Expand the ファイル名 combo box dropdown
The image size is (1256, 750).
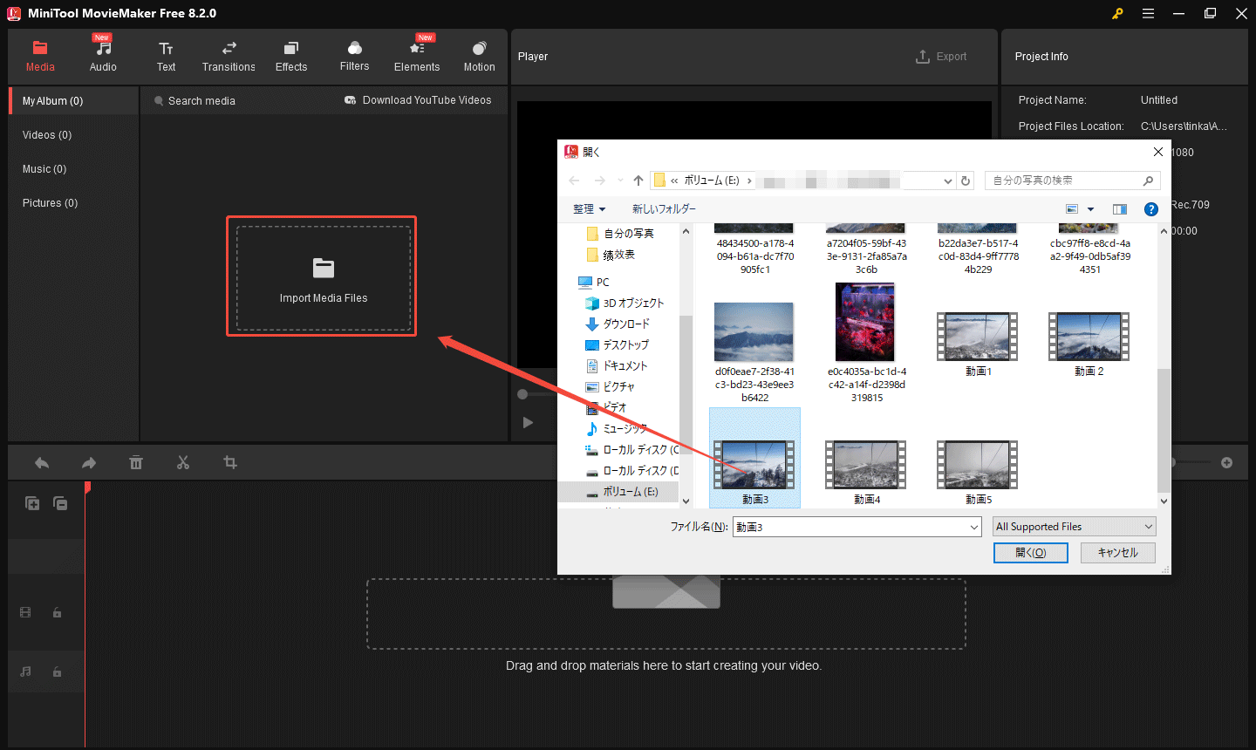974,527
